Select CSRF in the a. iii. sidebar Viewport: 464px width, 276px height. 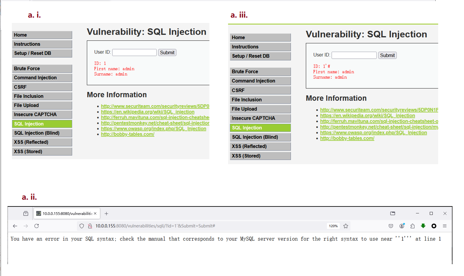click(260, 90)
